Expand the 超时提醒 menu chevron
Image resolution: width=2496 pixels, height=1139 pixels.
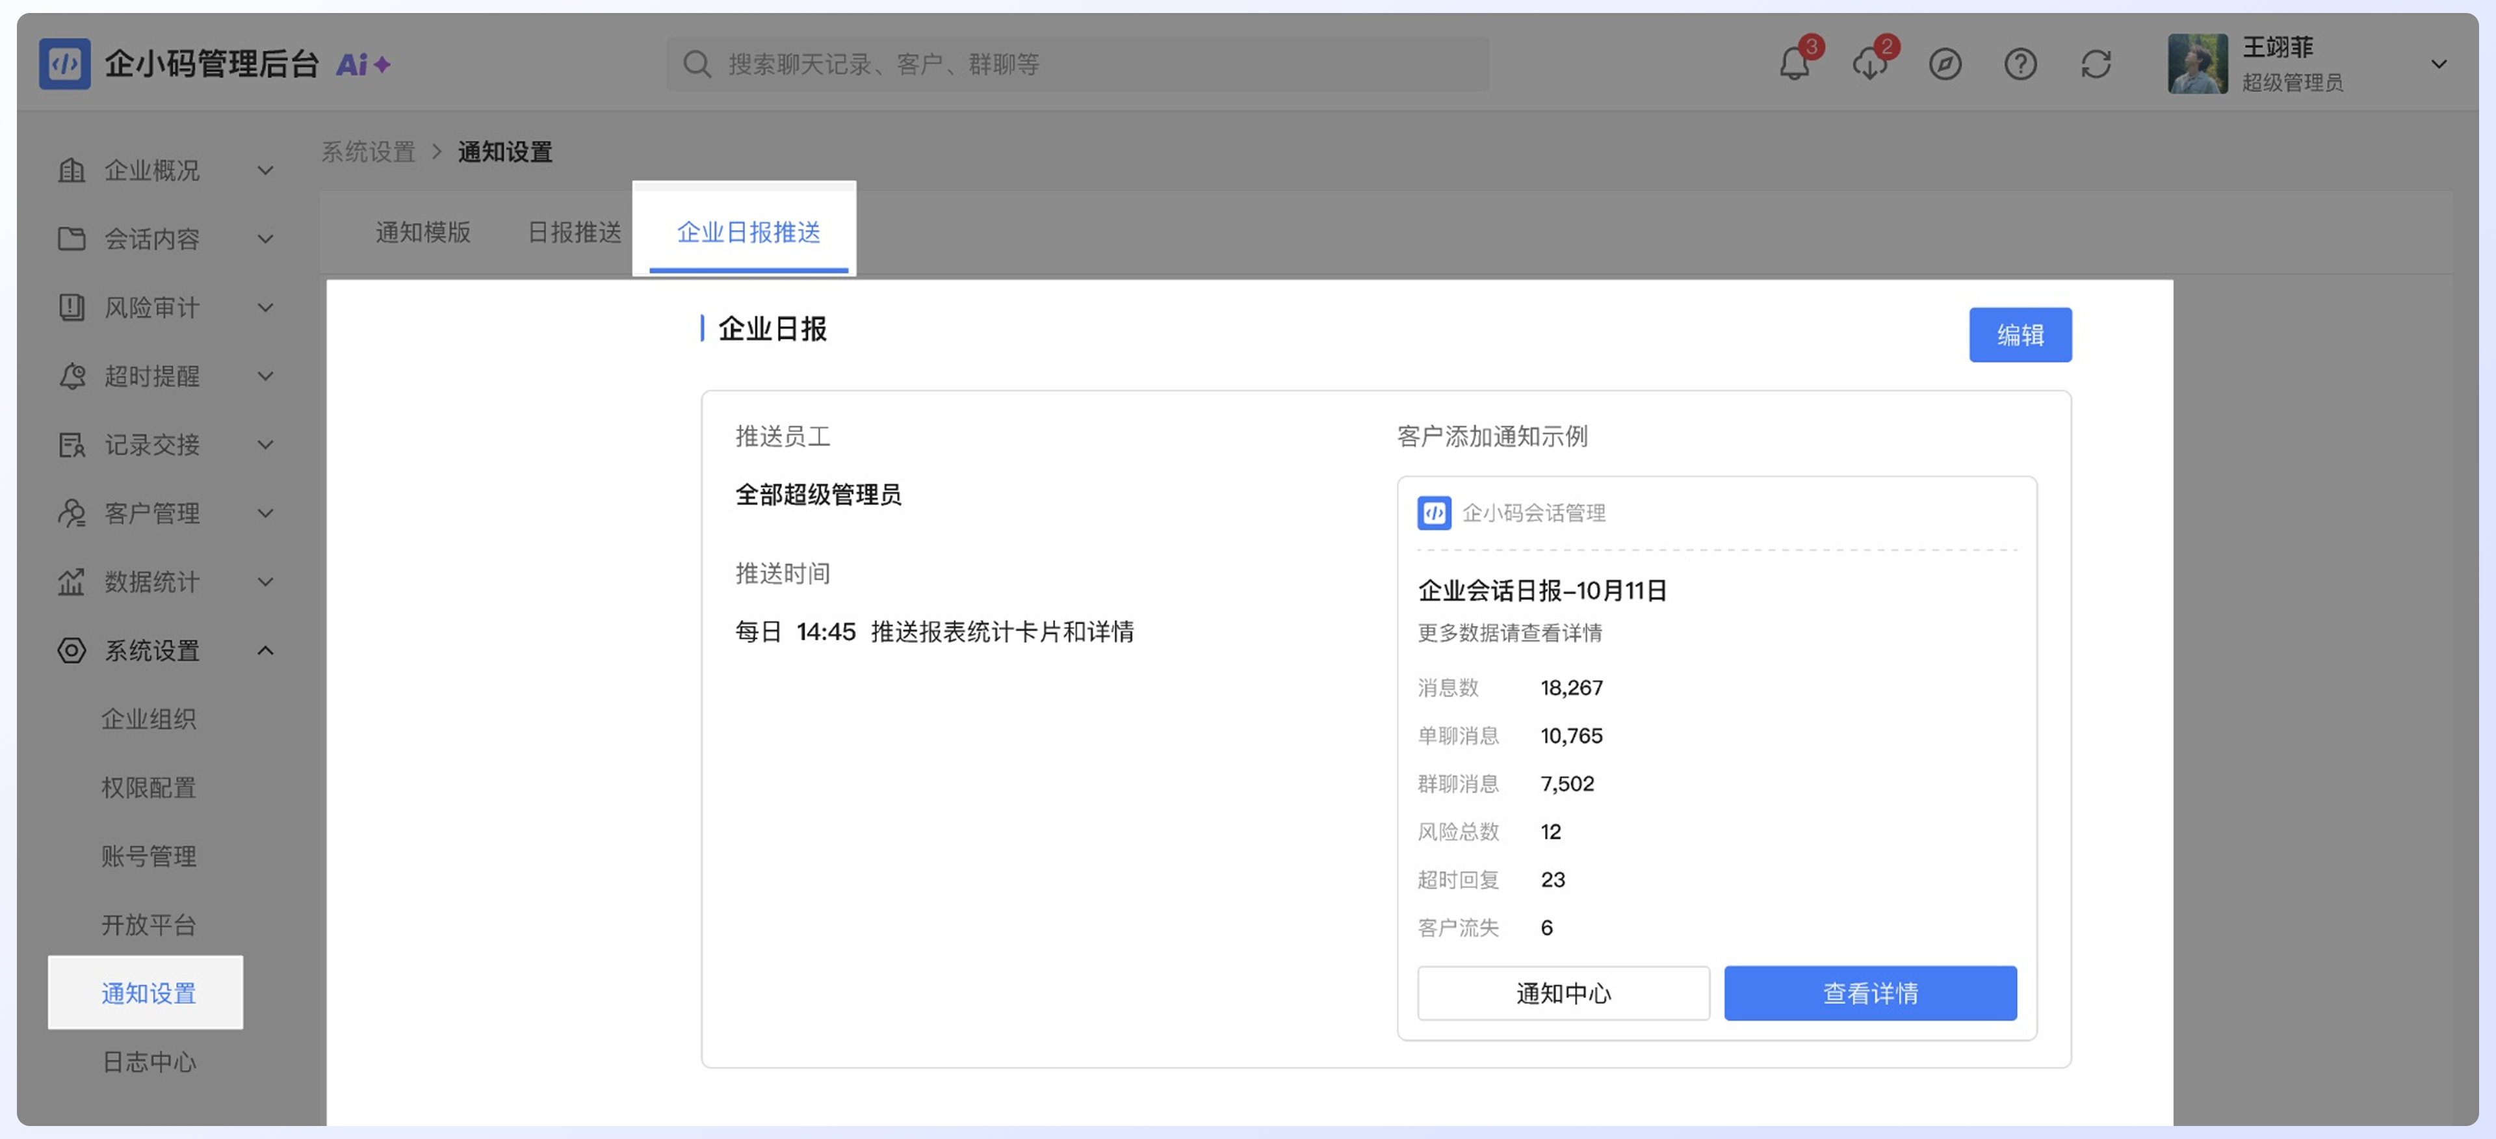(265, 376)
